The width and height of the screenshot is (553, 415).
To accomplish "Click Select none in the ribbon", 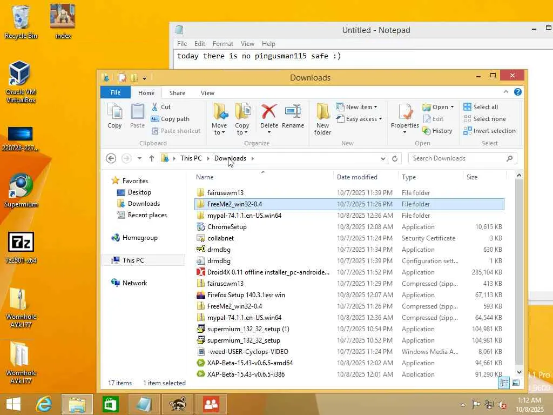I will [x=485, y=119].
